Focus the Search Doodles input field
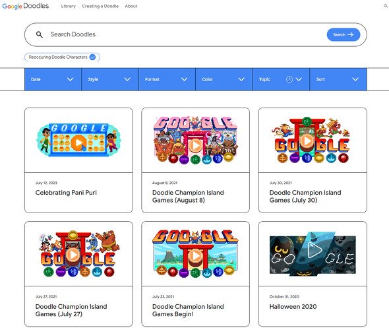This screenshot has height=328, width=389. tap(186, 34)
